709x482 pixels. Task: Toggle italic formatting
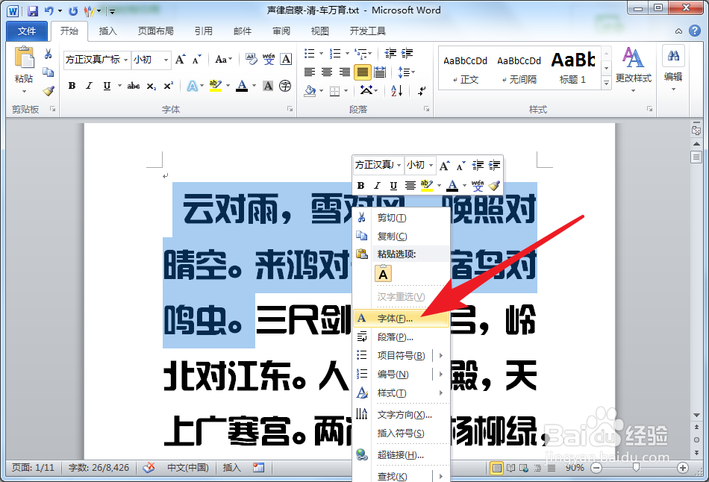point(89,85)
